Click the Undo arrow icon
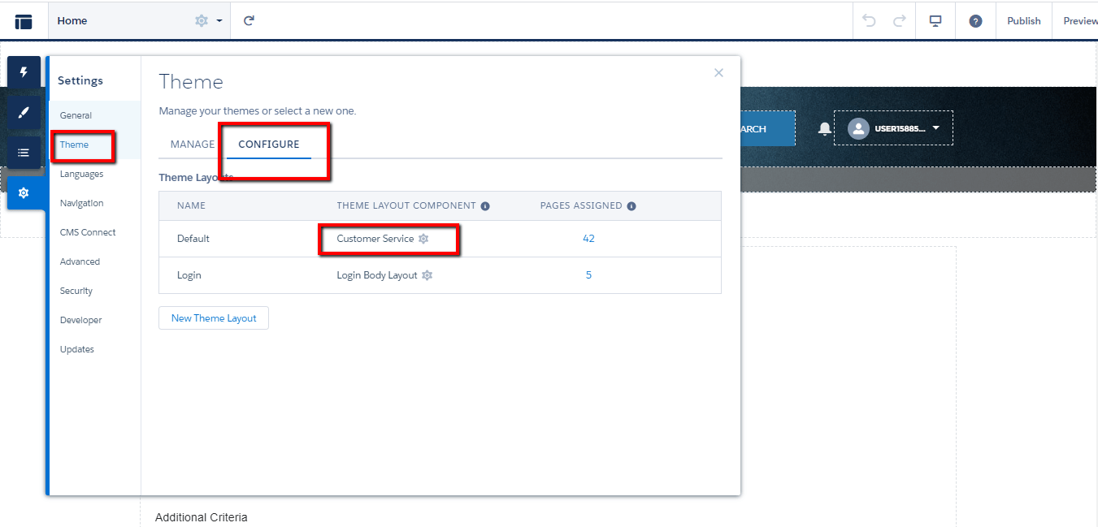1098x527 pixels. (870, 21)
